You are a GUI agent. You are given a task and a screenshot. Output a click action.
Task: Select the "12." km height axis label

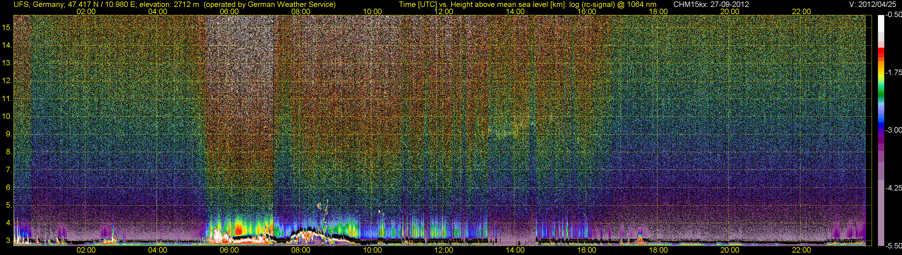click(7, 81)
